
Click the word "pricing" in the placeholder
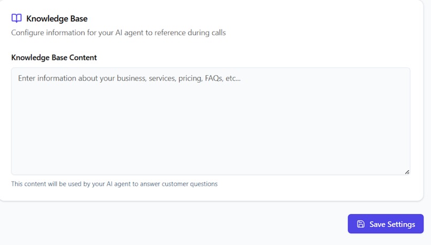click(x=188, y=78)
